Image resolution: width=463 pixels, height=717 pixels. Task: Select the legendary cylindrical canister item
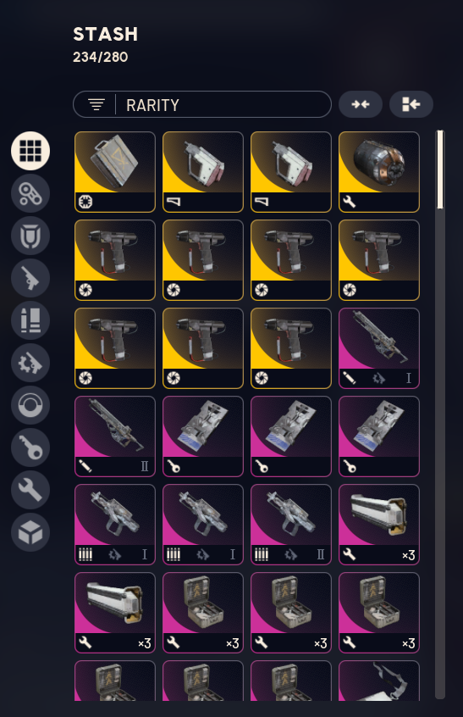[379, 172]
